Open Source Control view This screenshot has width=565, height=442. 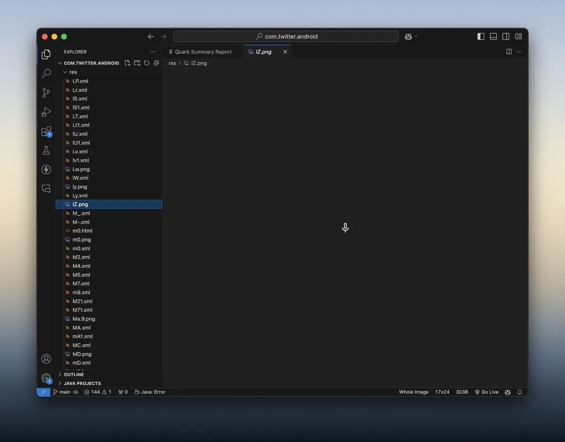pyautogui.click(x=46, y=93)
